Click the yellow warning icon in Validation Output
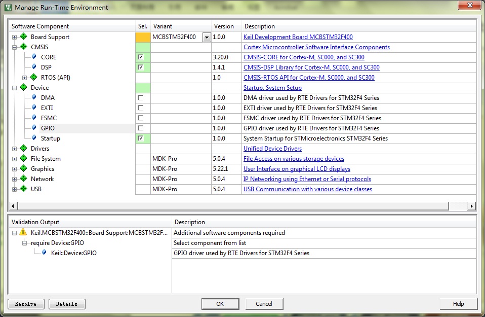The height and width of the screenshot is (317, 485). pos(23,232)
